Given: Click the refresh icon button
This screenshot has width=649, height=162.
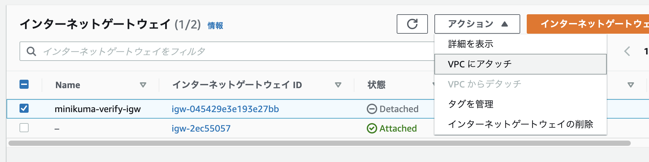Looking at the screenshot, I should click(x=412, y=24).
